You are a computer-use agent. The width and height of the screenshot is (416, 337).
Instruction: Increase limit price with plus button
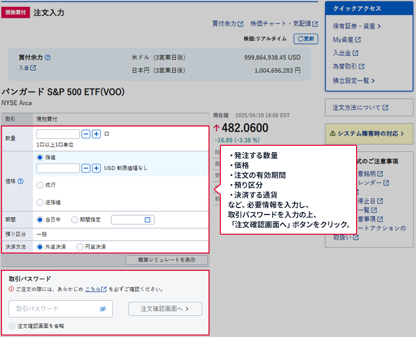pyautogui.click(x=96, y=168)
